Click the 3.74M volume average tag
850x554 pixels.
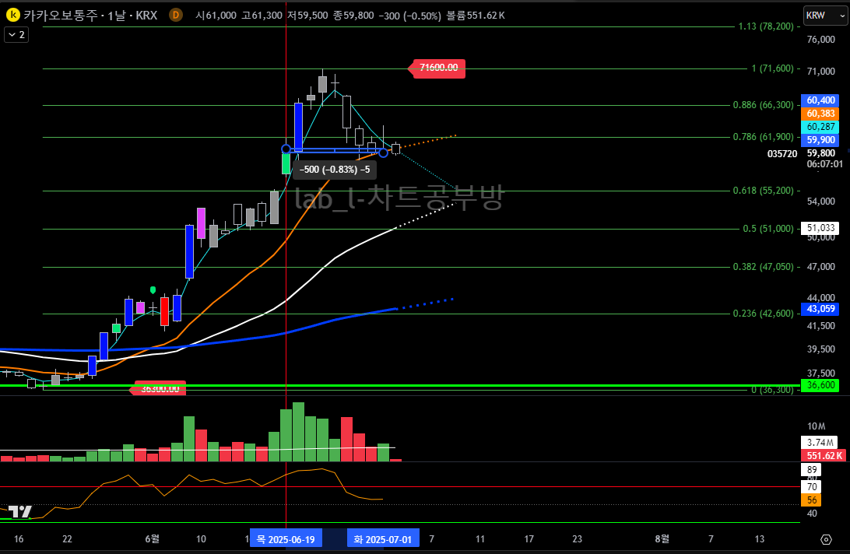(819, 443)
